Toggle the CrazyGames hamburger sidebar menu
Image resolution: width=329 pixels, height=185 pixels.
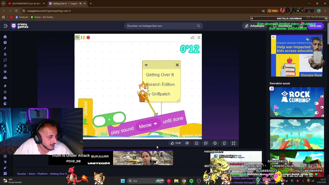pos(5,26)
